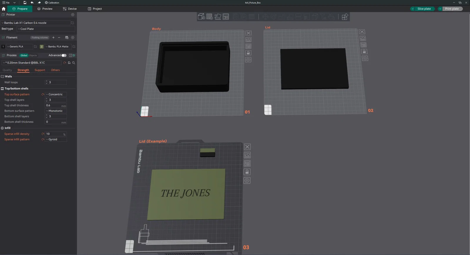
Task: Undo the last action
Action: [32, 3]
